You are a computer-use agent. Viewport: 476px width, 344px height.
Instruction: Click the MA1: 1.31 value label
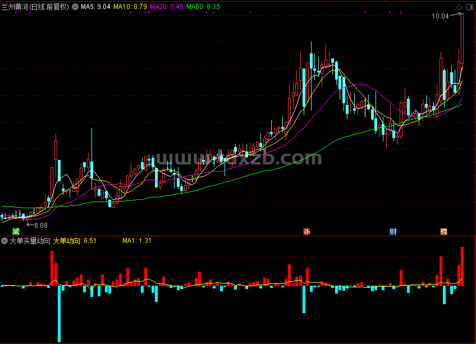(137, 241)
